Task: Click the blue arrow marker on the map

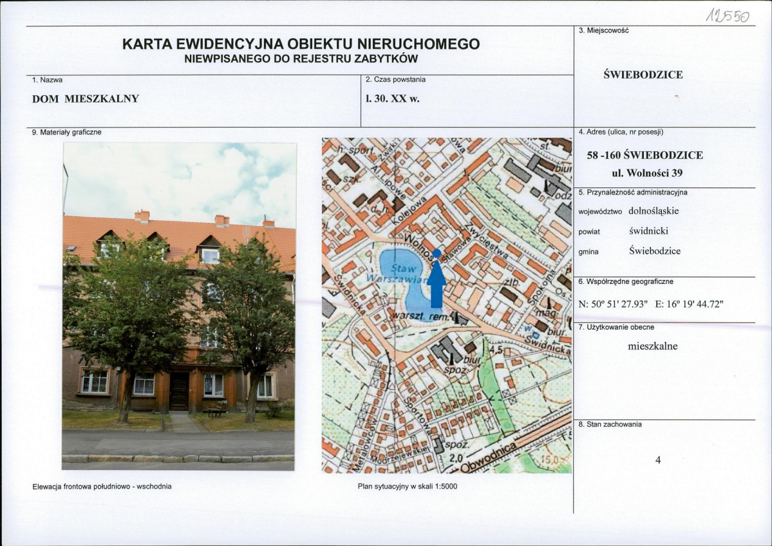Action: tap(437, 279)
